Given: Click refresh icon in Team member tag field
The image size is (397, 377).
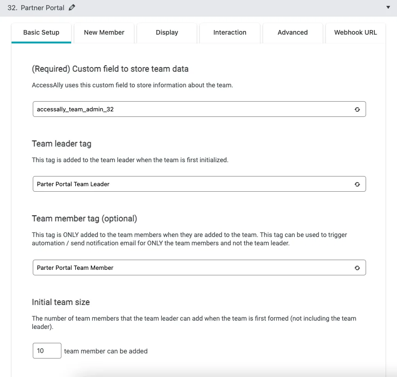Looking at the screenshot, I should 357,268.
